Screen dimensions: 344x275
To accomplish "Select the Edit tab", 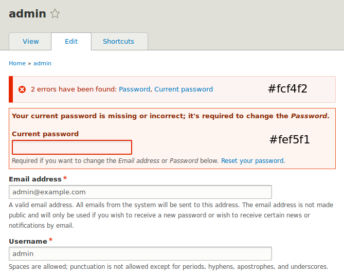I will [71, 41].
